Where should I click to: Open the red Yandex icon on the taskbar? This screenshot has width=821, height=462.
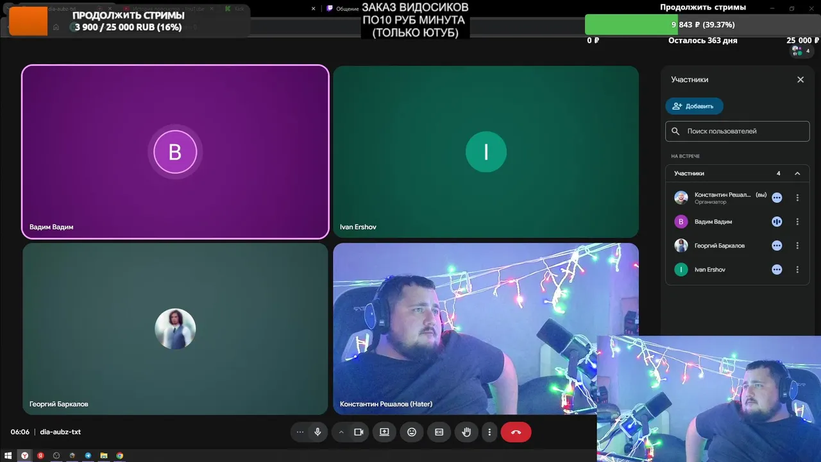(40, 456)
